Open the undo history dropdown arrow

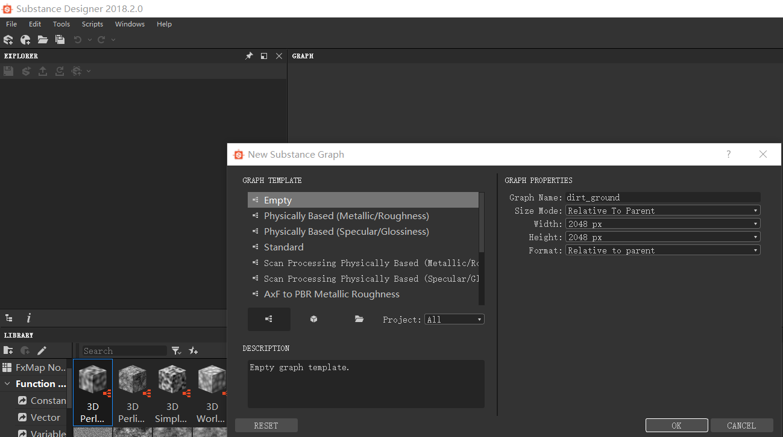click(x=90, y=40)
